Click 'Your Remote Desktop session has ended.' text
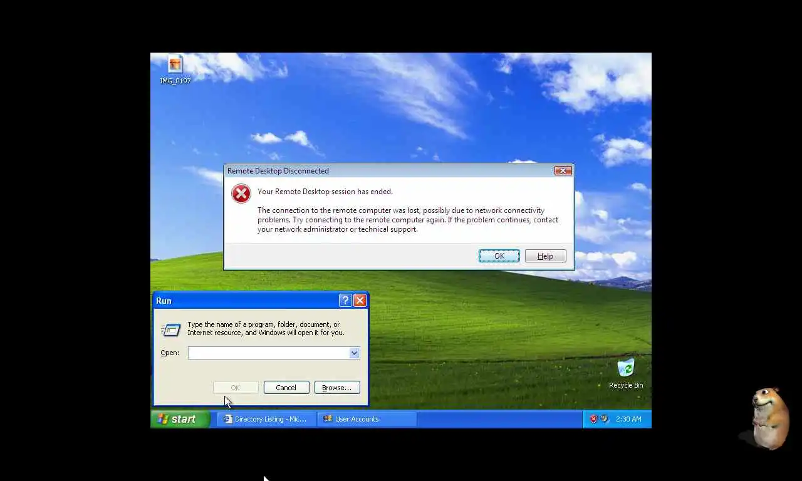Screen dimensions: 802x481 point(325,192)
